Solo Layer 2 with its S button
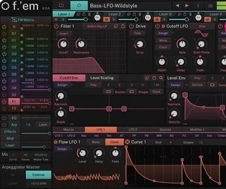 [x=114, y=19]
